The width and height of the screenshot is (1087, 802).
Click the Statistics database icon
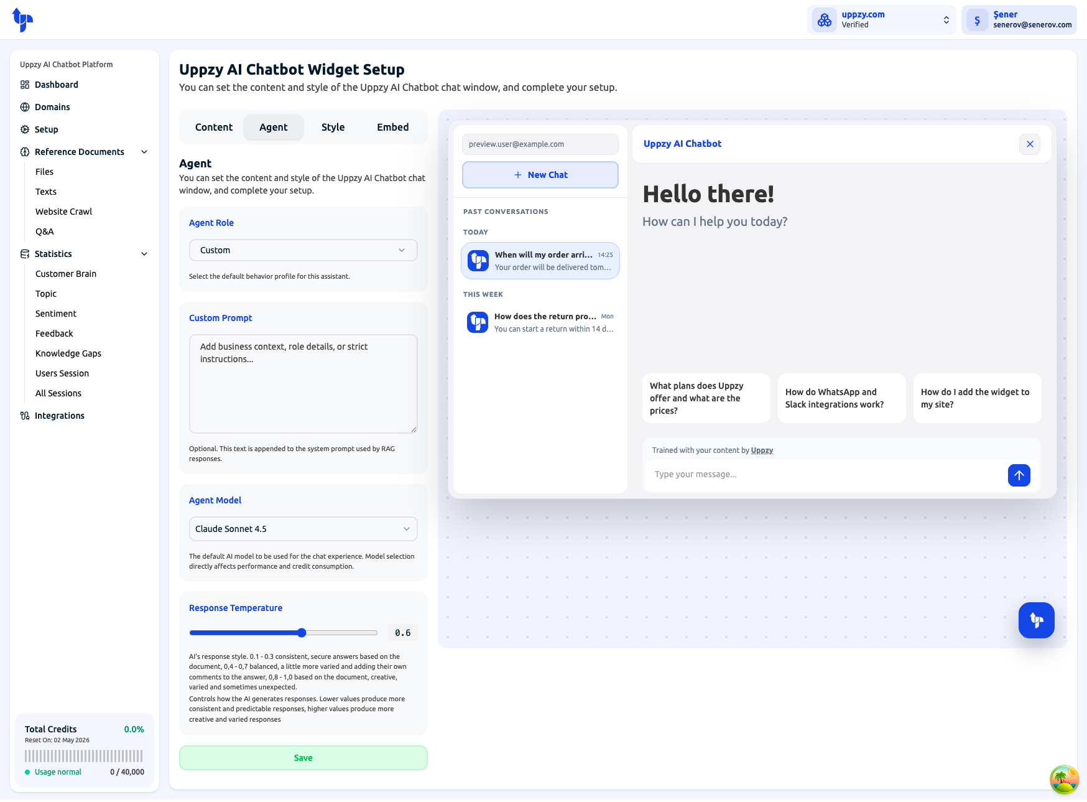click(x=25, y=254)
